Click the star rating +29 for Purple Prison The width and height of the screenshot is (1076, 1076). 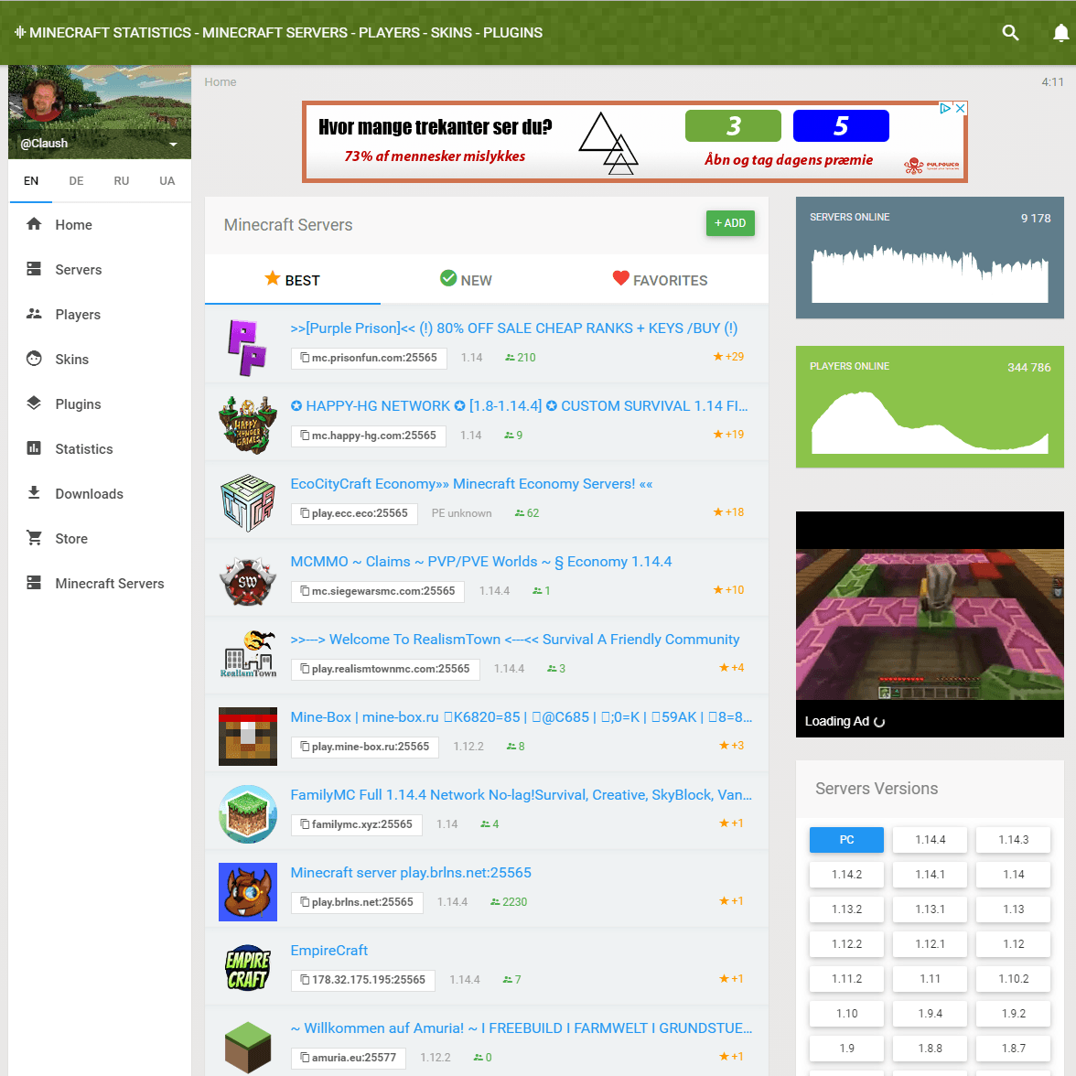tap(728, 356)
